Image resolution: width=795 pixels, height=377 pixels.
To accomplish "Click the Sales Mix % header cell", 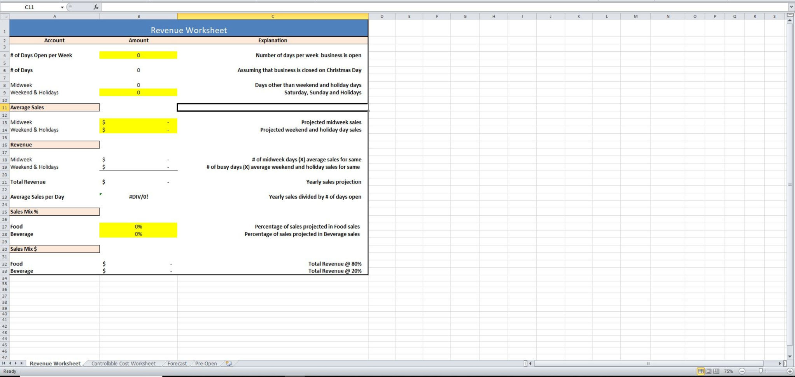I will coord(54,211).
